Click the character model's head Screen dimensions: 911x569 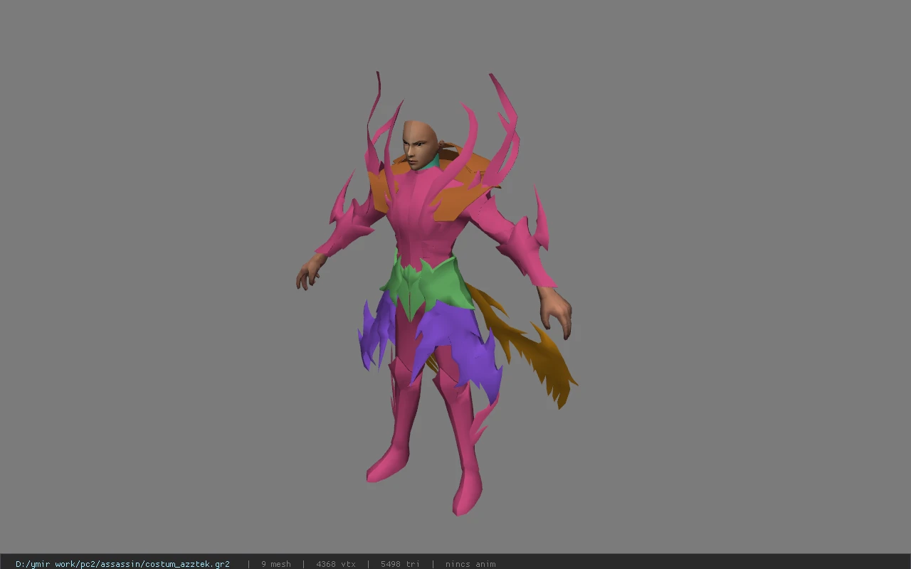420,144
